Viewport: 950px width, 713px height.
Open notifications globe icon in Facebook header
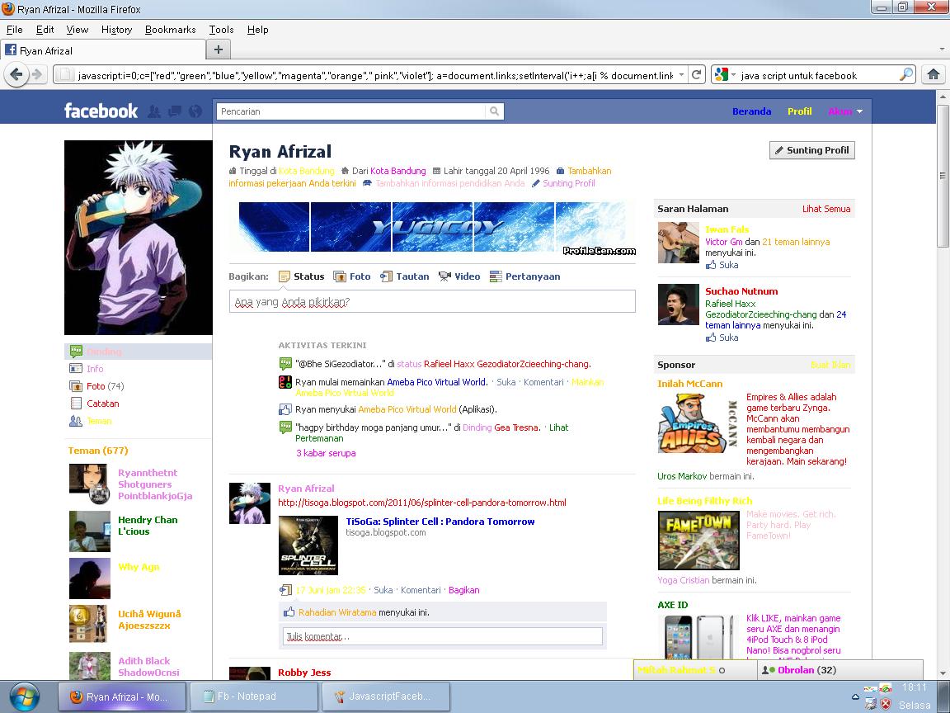pos(195,111)
